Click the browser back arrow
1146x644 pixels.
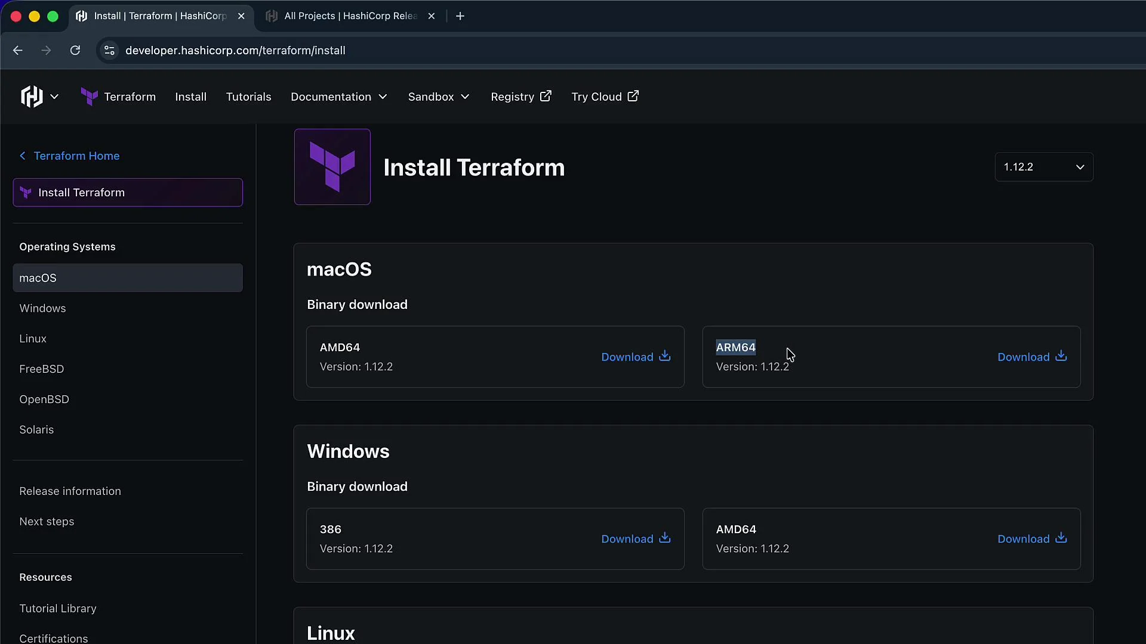pyautogui.click(x=18, y=51)
